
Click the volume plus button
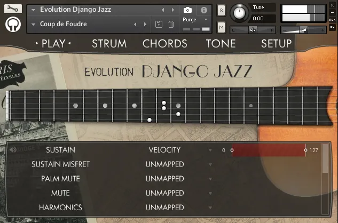click(323, 30)
